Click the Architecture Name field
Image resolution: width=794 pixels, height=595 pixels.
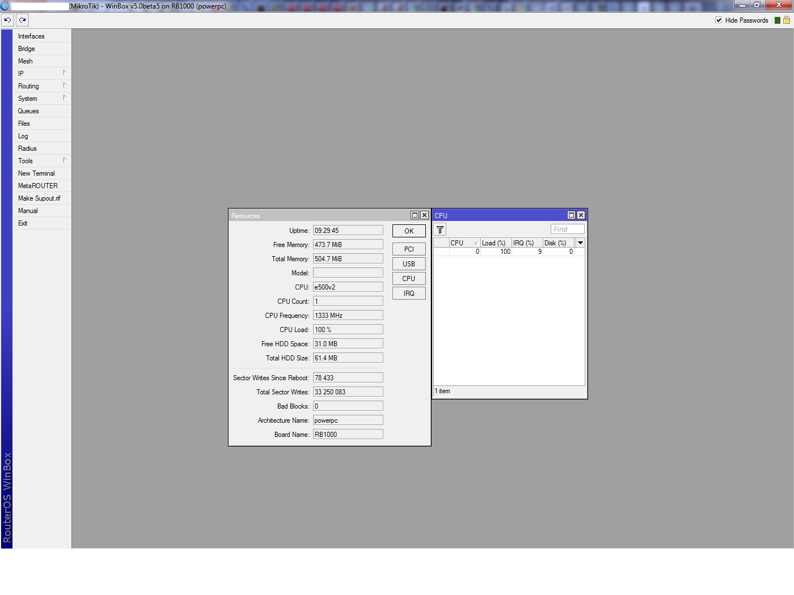(348, 420)
